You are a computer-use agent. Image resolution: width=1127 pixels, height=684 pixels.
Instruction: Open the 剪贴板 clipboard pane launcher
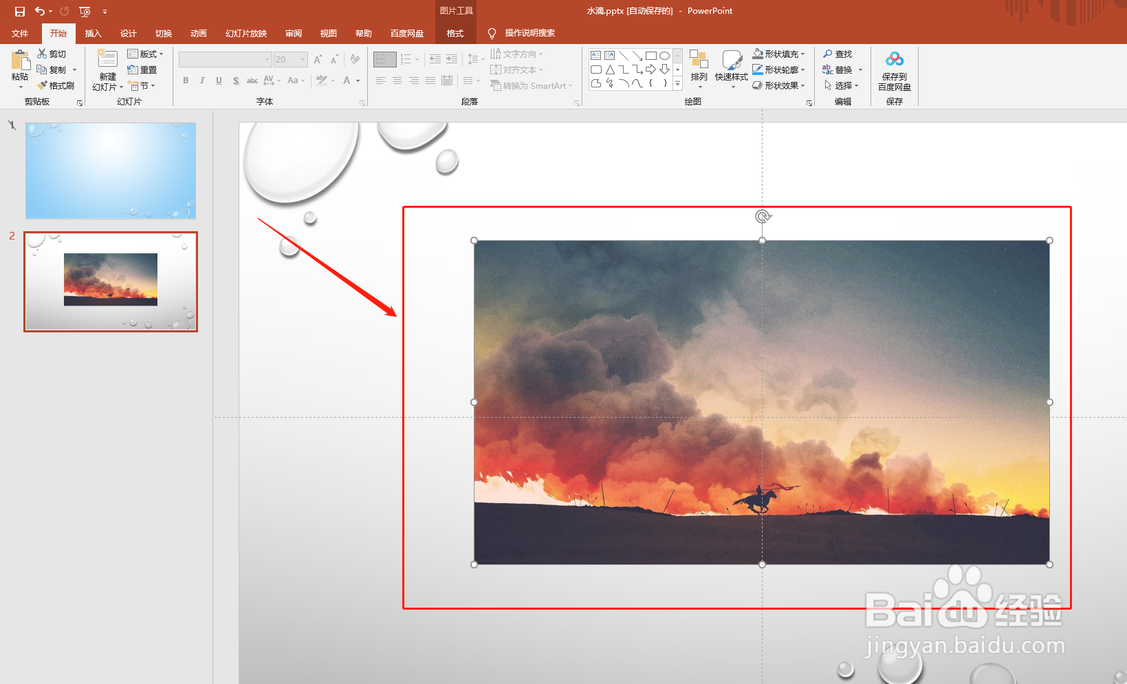(80, 103)
